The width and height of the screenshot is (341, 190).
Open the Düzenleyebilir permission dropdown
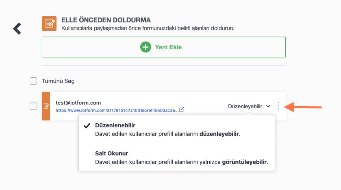(245, 106)
